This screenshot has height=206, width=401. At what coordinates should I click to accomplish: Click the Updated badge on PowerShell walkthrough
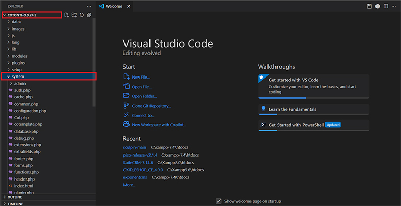333,125
